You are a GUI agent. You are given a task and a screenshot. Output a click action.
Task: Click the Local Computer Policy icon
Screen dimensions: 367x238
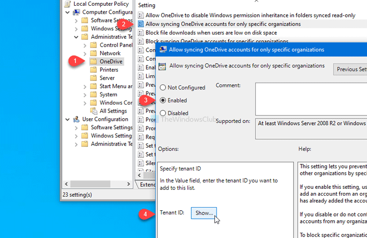68,4
